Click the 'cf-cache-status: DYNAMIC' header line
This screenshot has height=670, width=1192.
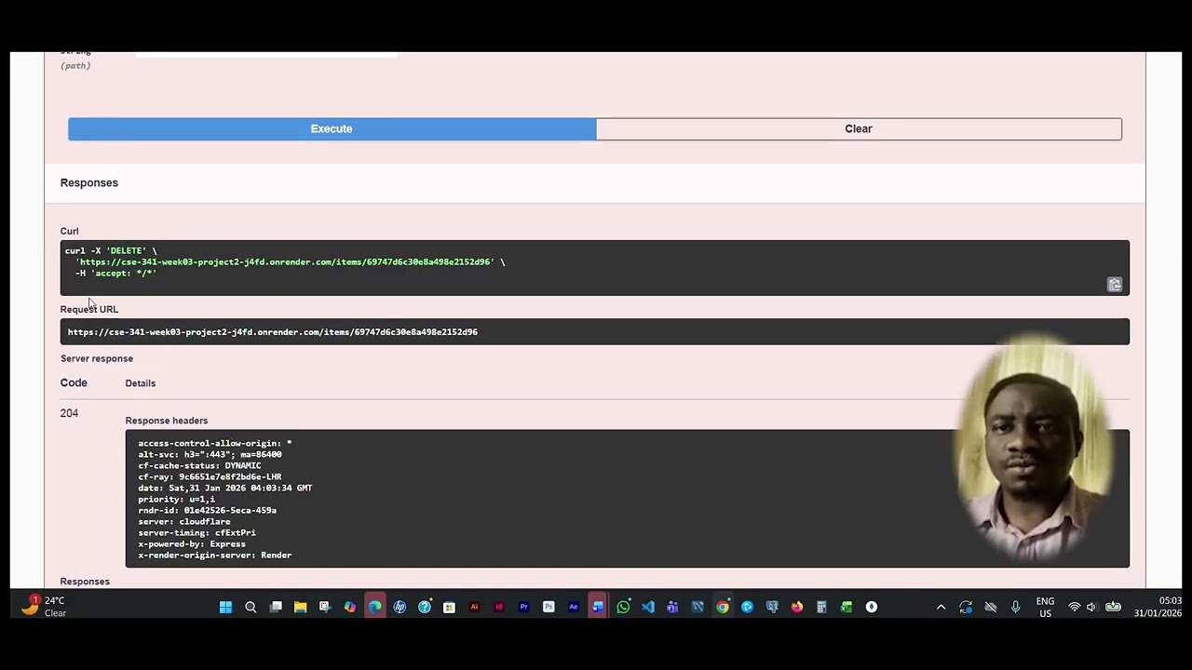(x=199, y=465)
